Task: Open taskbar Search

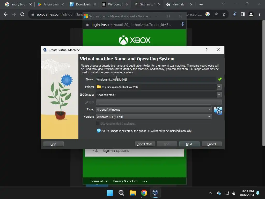Action: (x=121, y=193)
